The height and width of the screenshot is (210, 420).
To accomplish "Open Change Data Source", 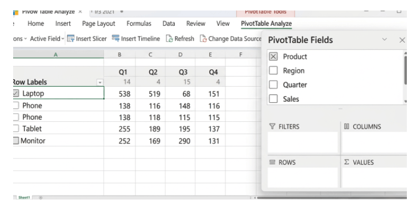I will coord(230,39).
